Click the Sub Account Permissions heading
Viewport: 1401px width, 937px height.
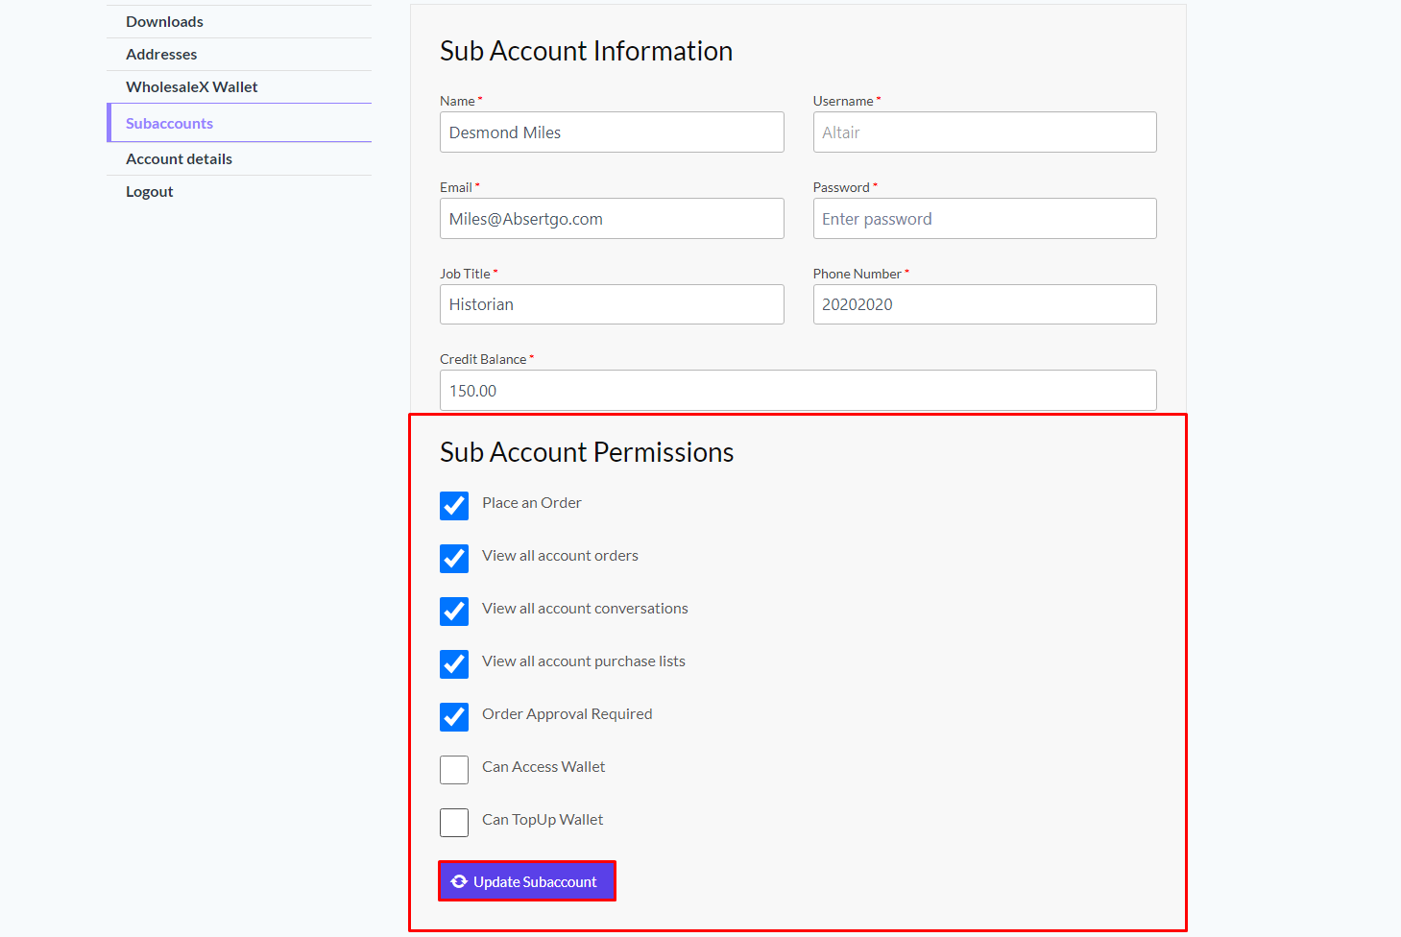(587, 452)
